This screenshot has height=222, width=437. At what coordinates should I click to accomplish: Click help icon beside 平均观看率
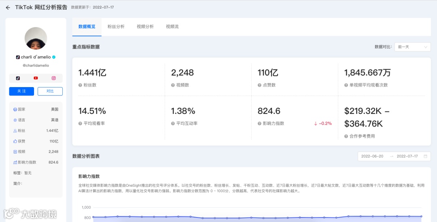(80, 123)
